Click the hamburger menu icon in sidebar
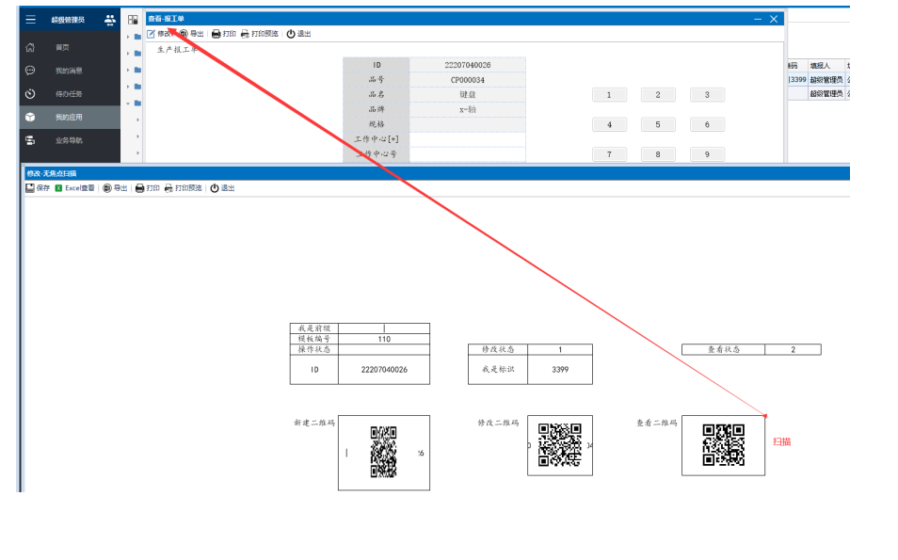This screenshot has height=560, width=898. click(x=30, y=19)
